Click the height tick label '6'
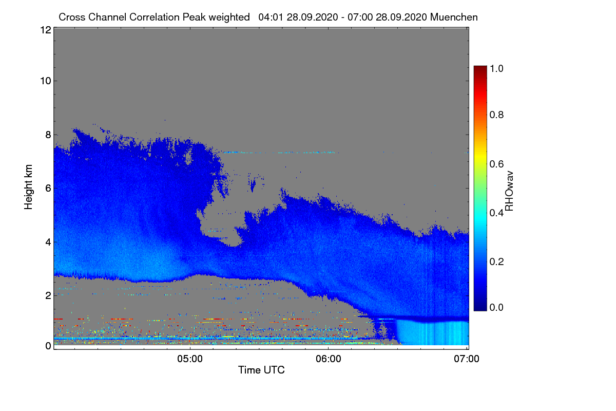616x411 pixels. pyautogui.click(x=47, y=188)
